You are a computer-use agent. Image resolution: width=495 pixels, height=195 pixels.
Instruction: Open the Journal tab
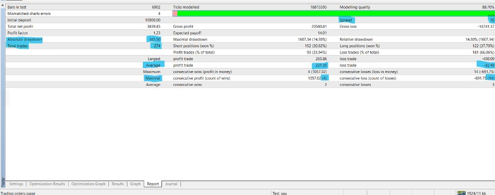171,184
